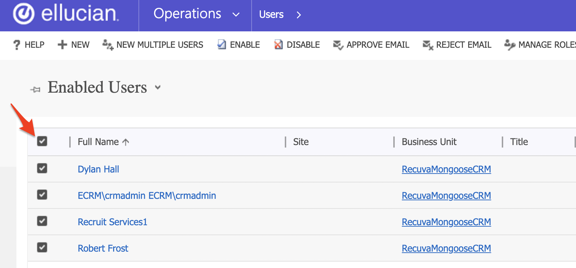Expand the Operations navigation dropdown

tap(236, 15)
